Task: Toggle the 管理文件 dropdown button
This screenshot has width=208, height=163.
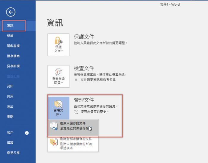Action: click(58, 108)
